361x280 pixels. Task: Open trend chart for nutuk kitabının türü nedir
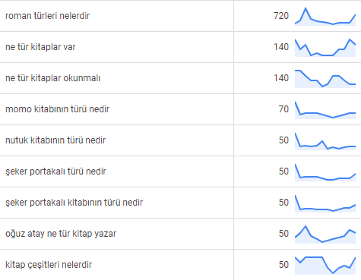(x=325, y=141)
